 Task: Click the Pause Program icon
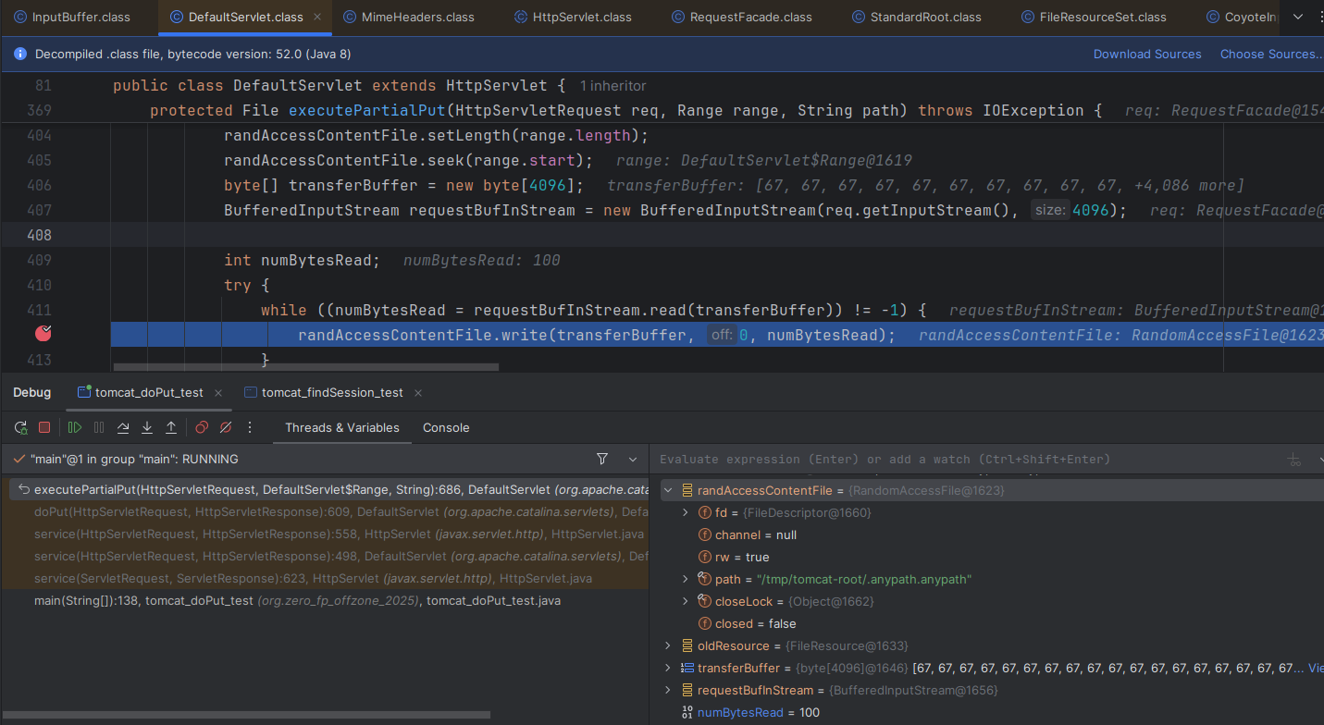(98, 427)
